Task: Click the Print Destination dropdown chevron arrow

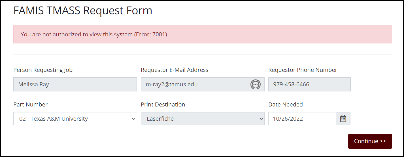Action: pyautogui.click(x=261, y=119)
